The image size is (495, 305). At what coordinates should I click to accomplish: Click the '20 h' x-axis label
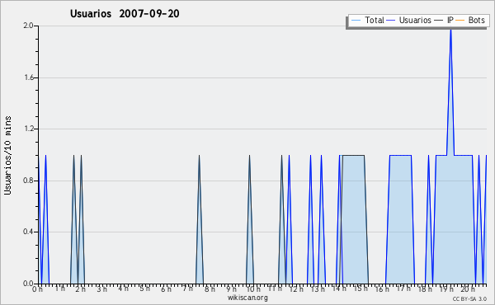tap(468, 289)
